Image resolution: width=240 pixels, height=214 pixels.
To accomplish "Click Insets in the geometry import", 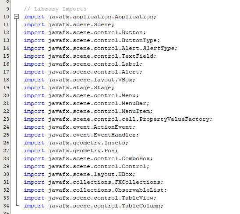I will 115,143.
